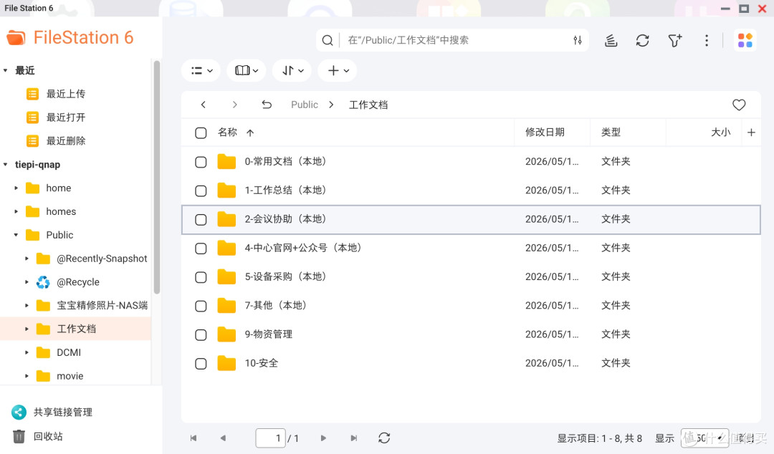Collapse the 最近 section

tap(6, 71)
